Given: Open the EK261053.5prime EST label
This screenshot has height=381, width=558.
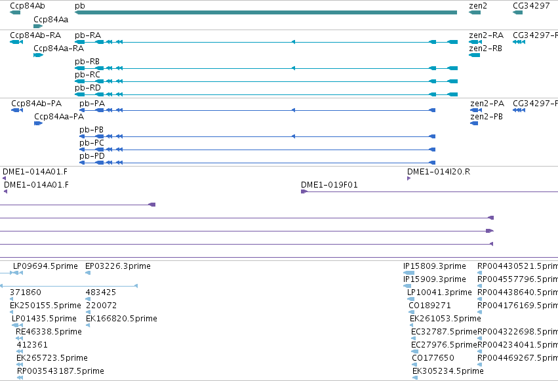Looking at the screenshot, I should [445, 319].
